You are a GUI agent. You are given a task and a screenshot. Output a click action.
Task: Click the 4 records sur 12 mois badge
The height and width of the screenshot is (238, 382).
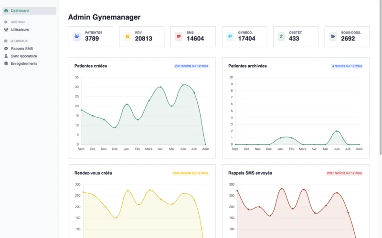point(347,66)
